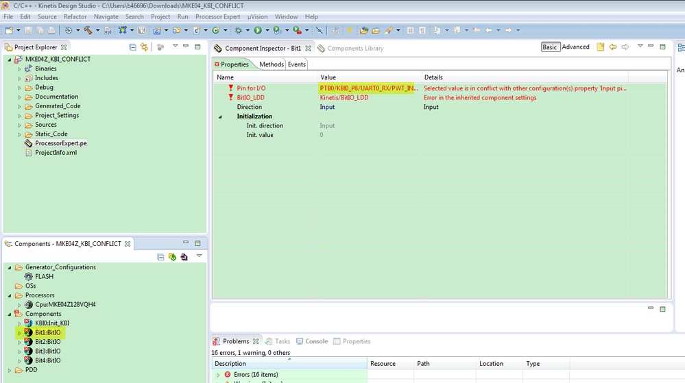This screenshot has width=685, height=383.
Task: Open the Refactor menu
Action: pos(75,16)
